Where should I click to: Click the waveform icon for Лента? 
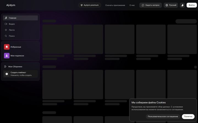coord(6,30)
